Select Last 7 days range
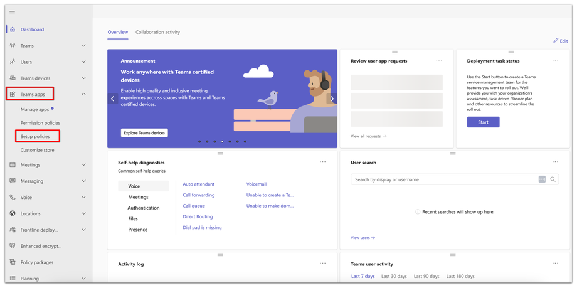 coord(363,276)
